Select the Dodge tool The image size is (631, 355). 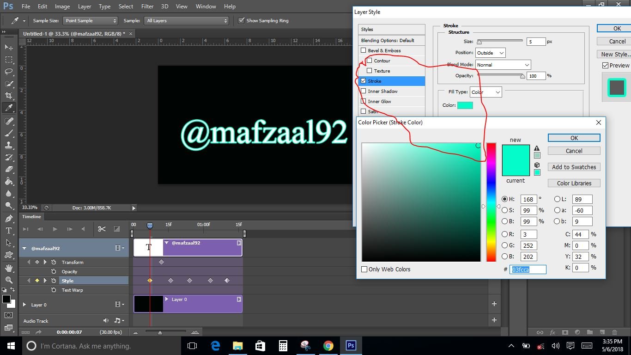[9, 205]
